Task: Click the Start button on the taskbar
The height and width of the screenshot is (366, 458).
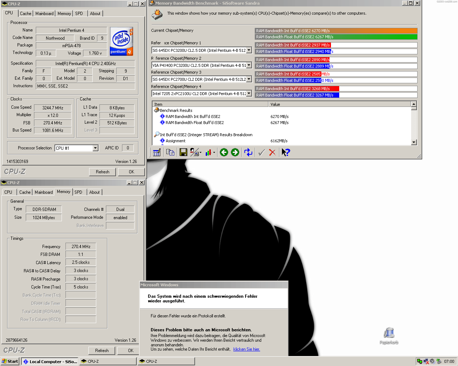Action: (10, 361)
